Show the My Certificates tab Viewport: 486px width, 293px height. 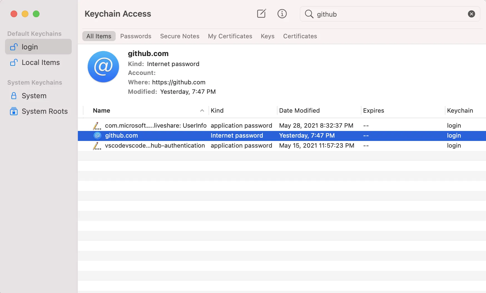click(230, 36)
